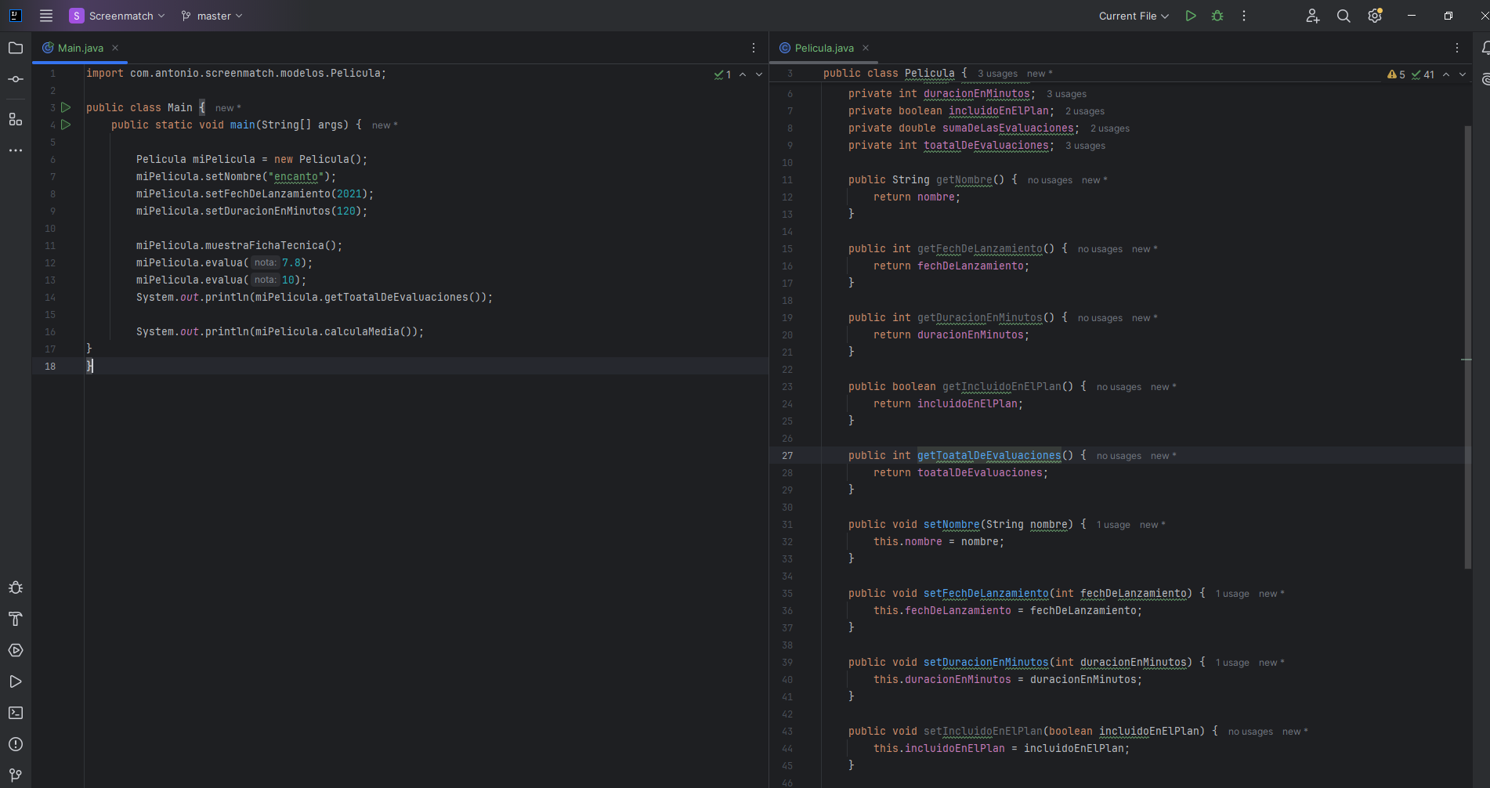Screen dimensions: 1490x788
Task: Open the master branch dropdown
Action: (x=212, y=16)
